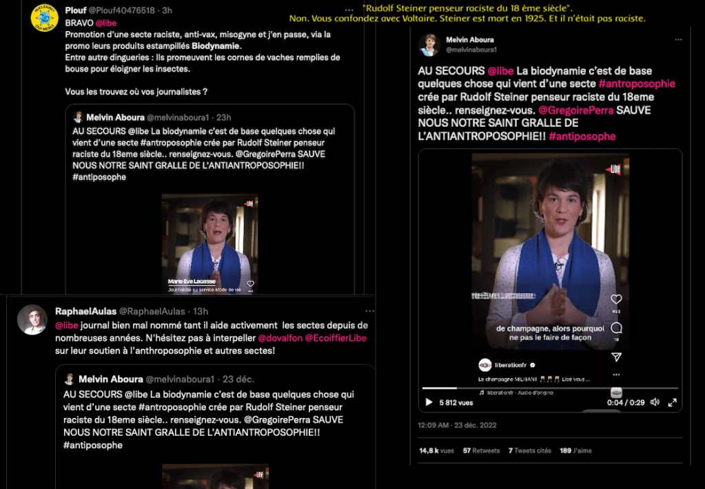Screen dimensions: 705x489
Task: Open #antroposophie hashtag in main tweet
Action: click(x=637, y=83)
